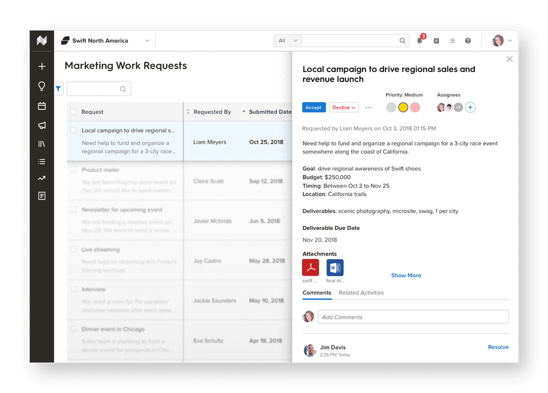Sort by Requested By column

(212, 112)
